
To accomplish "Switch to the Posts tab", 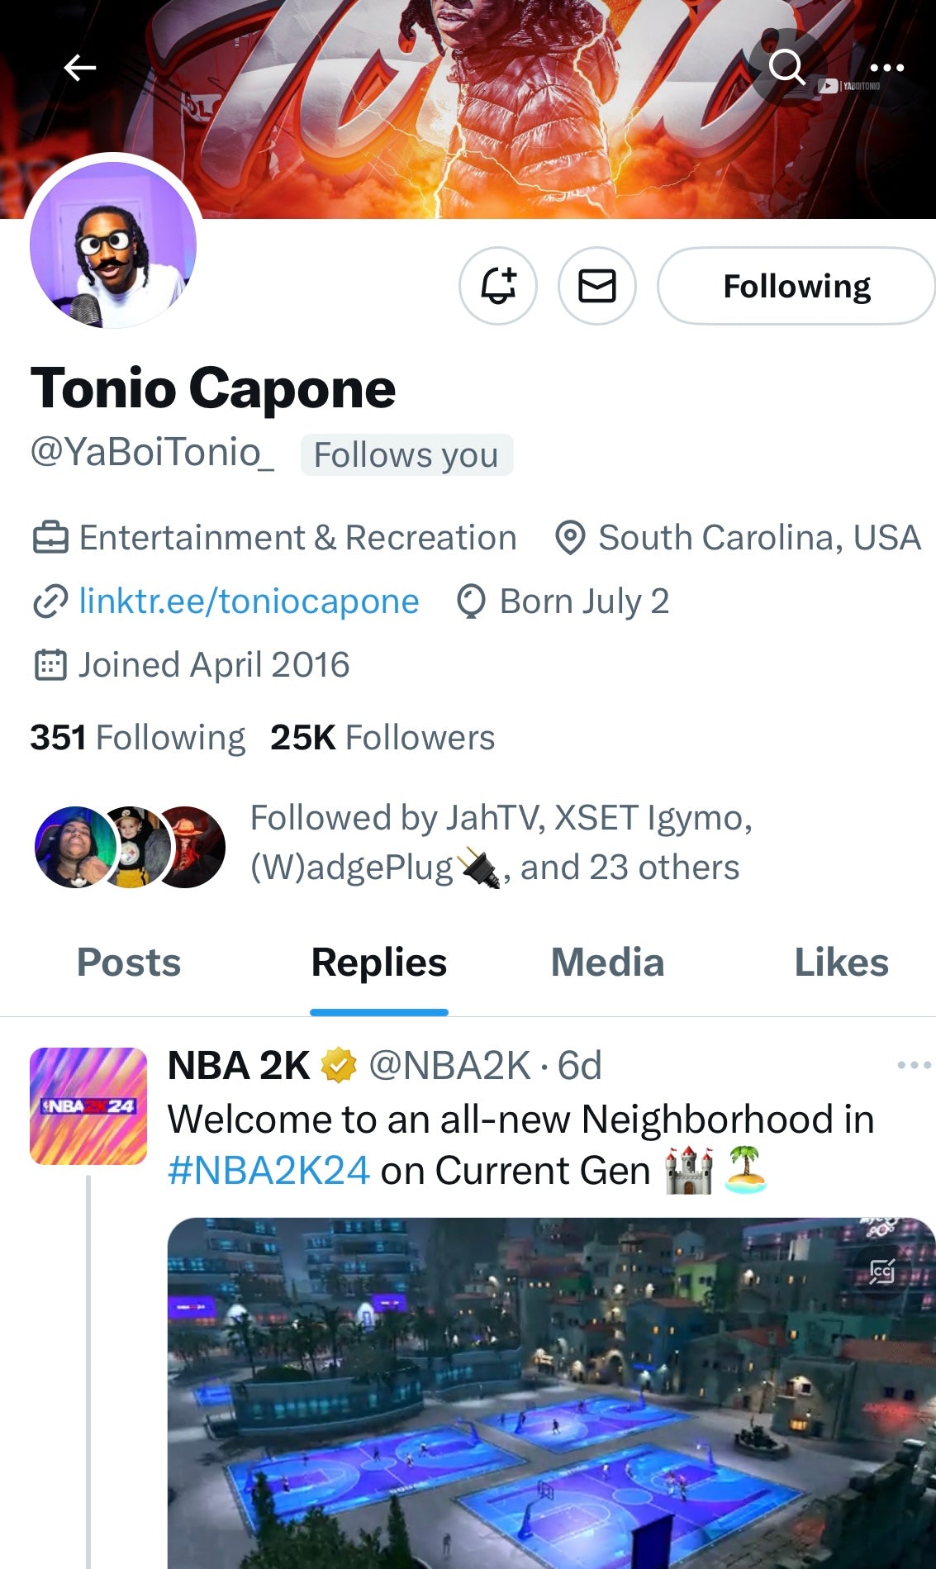I will coord(129,963).
